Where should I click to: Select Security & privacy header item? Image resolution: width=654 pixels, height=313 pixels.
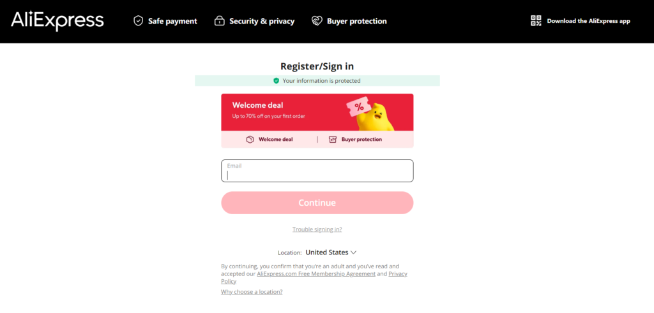pyautogui.click(x=262, y=21)
